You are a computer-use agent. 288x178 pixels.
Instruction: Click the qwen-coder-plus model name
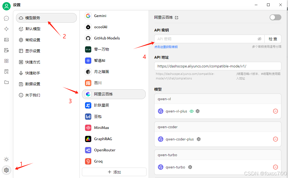(180, 139)
